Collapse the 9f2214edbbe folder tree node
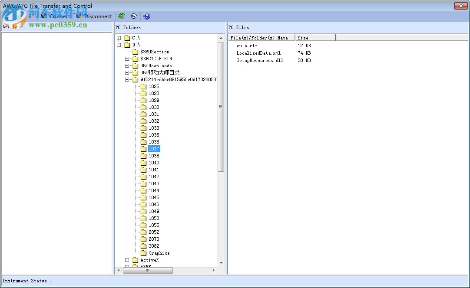The height and width of the screenshot is (288, 470). pos(127,79)
